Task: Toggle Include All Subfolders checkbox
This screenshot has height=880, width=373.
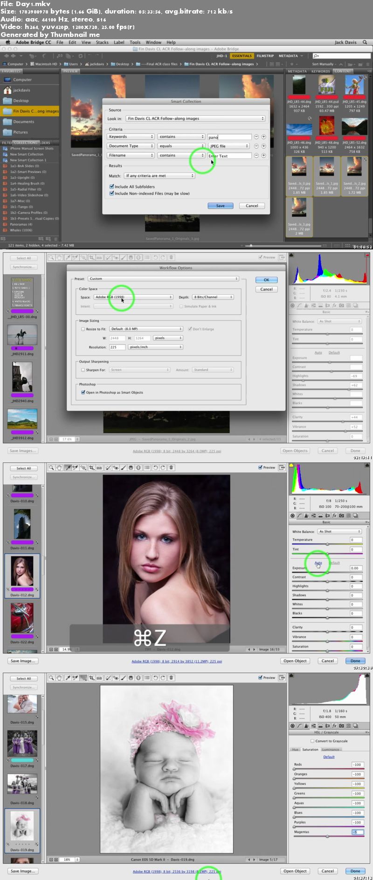Action: tap(112, 186)
